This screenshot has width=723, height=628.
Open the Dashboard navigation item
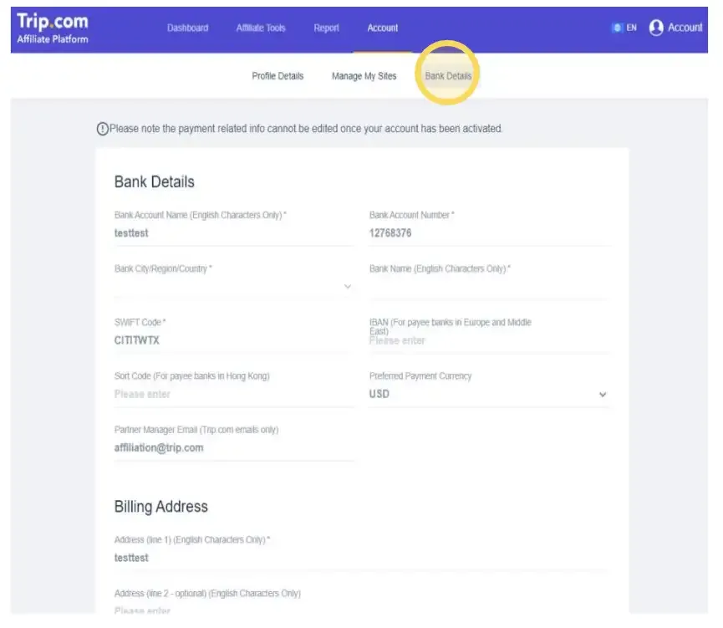click(x=187, y=28)
